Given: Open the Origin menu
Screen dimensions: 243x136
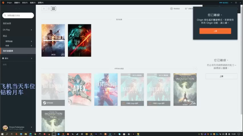Looking at the screenshot, I should tap(9, 3).
